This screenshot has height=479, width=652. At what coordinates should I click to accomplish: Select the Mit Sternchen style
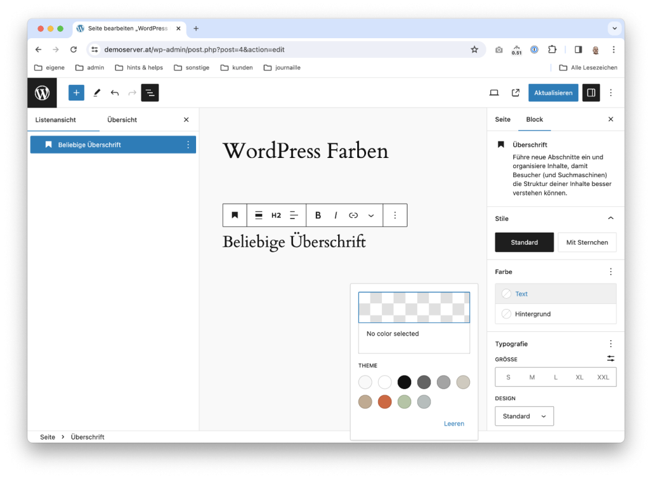click(587, 243)
